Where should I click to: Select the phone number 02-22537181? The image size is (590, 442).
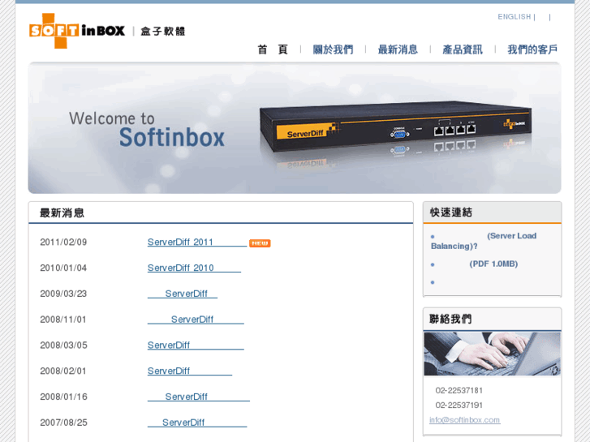tap(459, 390)
